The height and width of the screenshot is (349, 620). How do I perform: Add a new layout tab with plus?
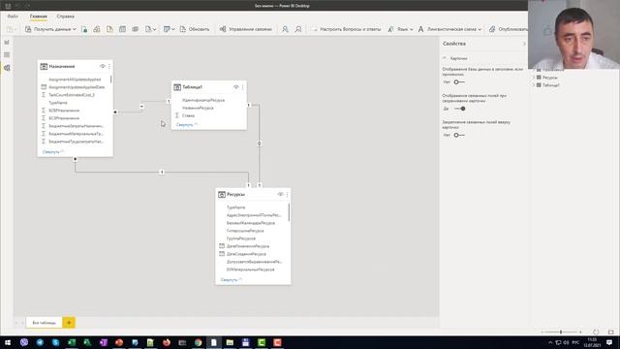pyautogui.click(x=69, y=323)
